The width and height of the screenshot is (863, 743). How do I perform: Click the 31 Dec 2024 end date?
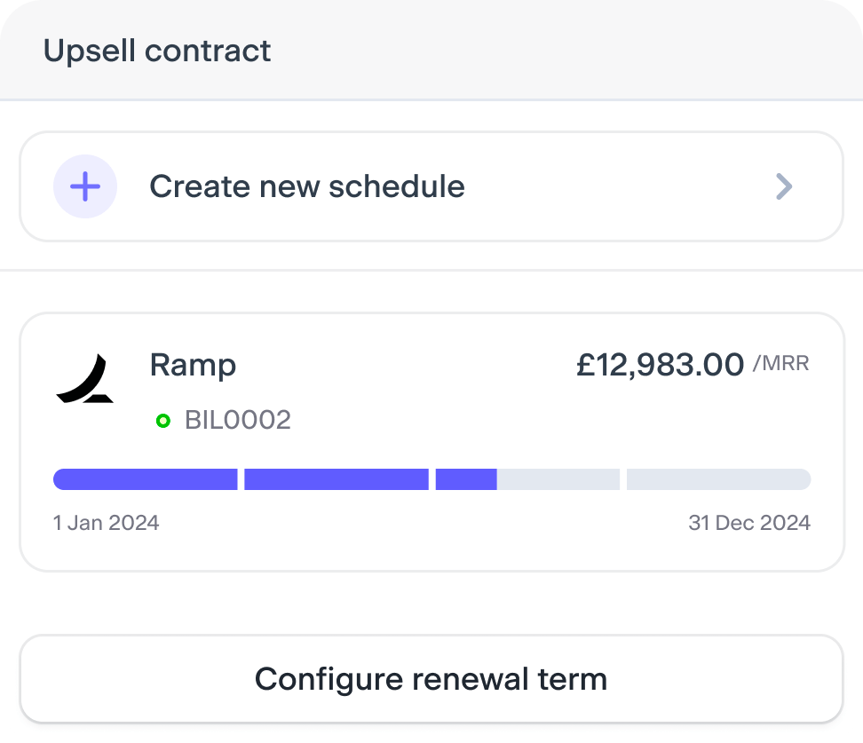(x=749, y=523)
